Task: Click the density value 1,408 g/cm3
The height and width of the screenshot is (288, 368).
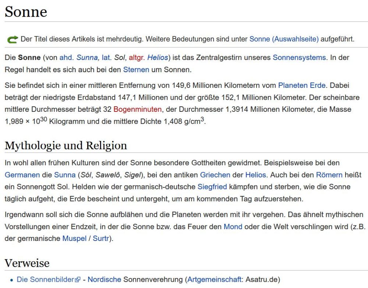Action: coord(184,121)
